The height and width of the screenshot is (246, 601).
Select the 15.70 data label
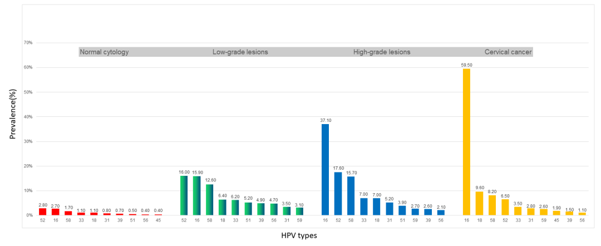coord(351,173)
